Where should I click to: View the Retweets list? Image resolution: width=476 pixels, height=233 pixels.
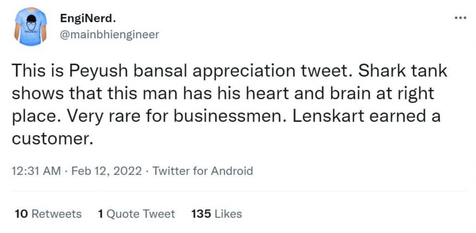pos(56,214)
